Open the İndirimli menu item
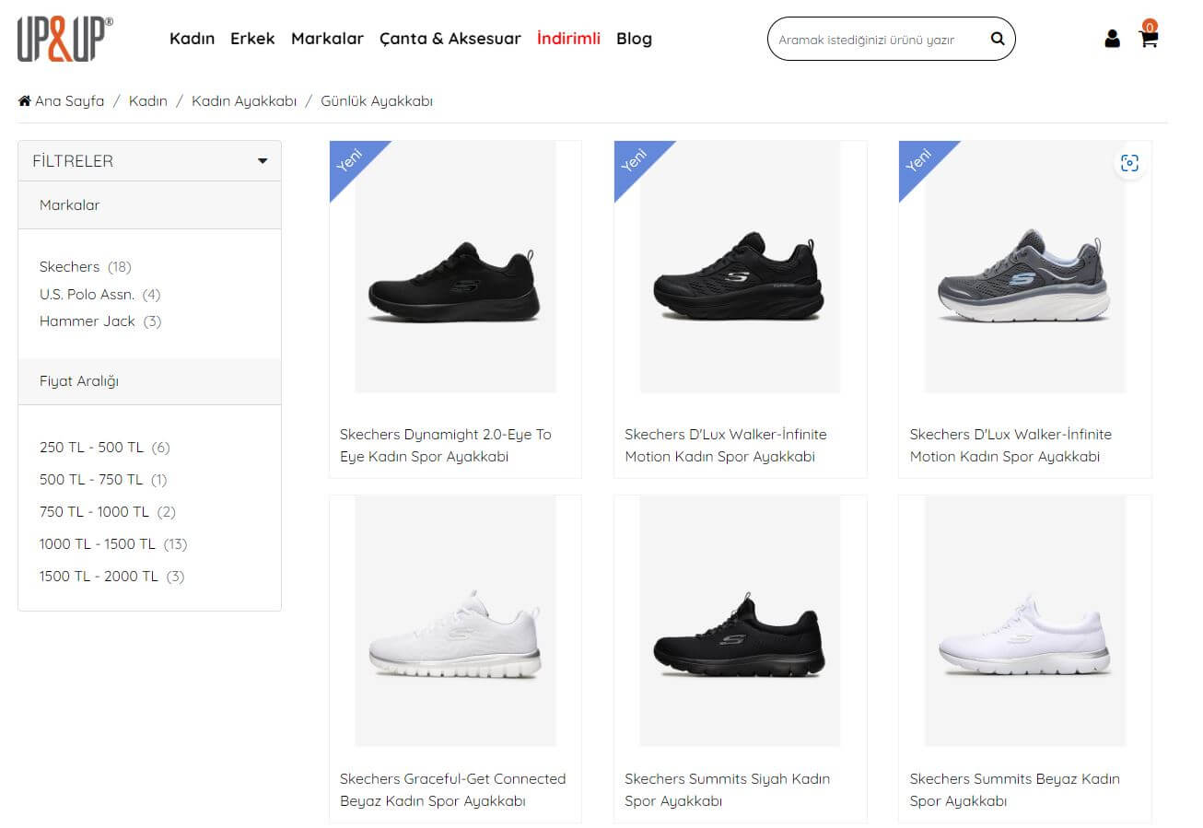Image resolution: width=1203 pixels, height=828 pixels. click(568, 39)
